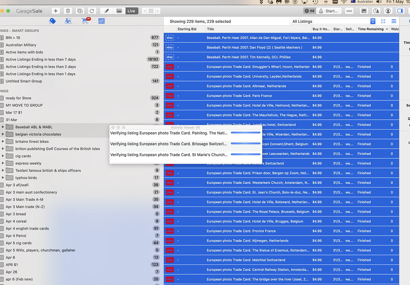This screenshot has width=410, height=285.
Task: Select the Dan Floyd baseball listing row
Action: click(x=281, y=47)
